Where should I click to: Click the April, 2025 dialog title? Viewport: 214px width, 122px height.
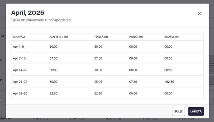tap(28, 13)
